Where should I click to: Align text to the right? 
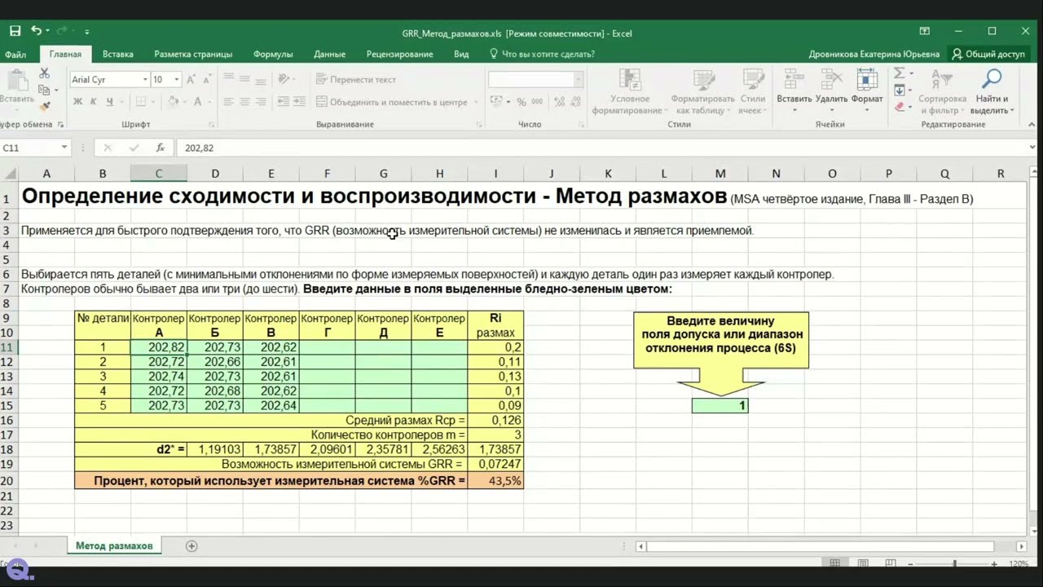[260, 102]
